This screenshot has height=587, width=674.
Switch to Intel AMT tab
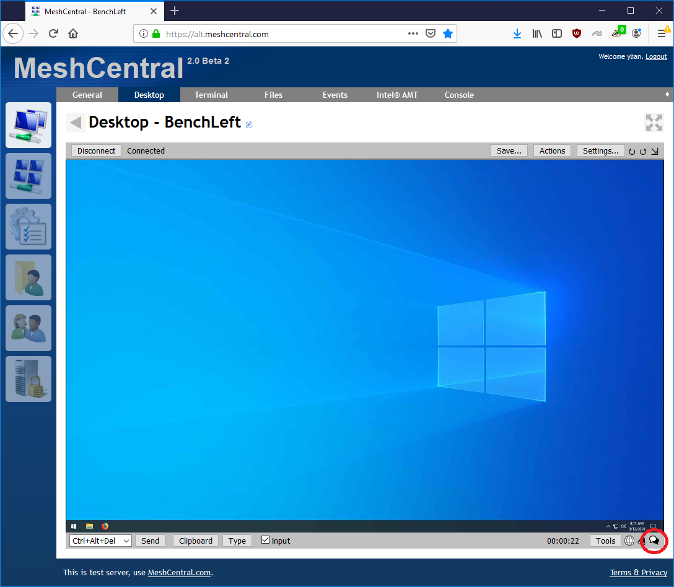(x=397, y=95)
